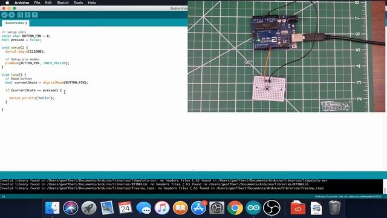Open Messages from the dock
The height and width of the screenshot is (218, 387).
(144, 208)
